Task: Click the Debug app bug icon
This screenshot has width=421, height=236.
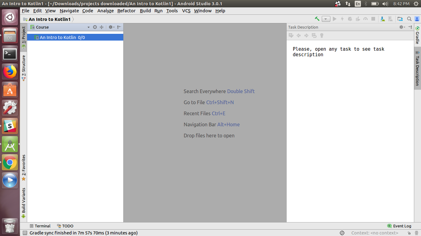Action: click(350, 19)
